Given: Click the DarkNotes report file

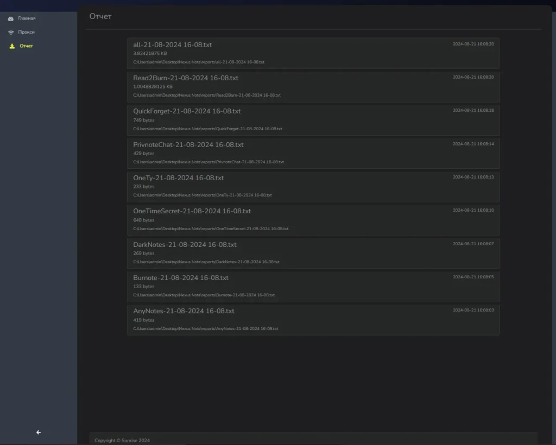Looking at the screenshot, I should tap(185, 244).
